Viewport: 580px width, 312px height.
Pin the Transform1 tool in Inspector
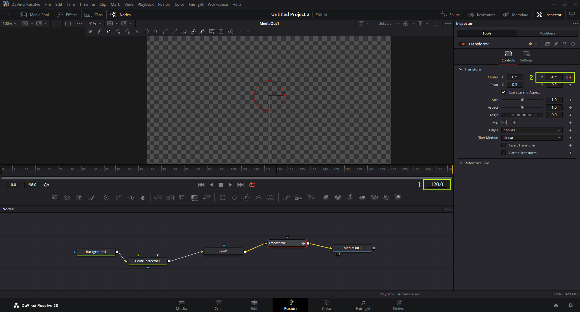point(556,44)
